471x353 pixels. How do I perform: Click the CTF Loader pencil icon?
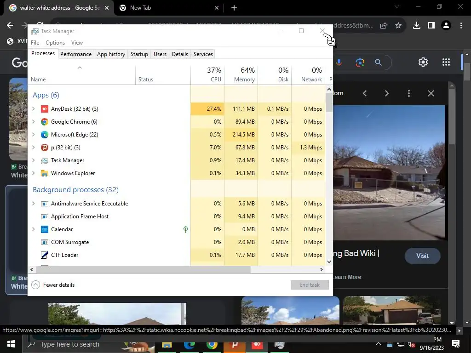coord(45,255)
